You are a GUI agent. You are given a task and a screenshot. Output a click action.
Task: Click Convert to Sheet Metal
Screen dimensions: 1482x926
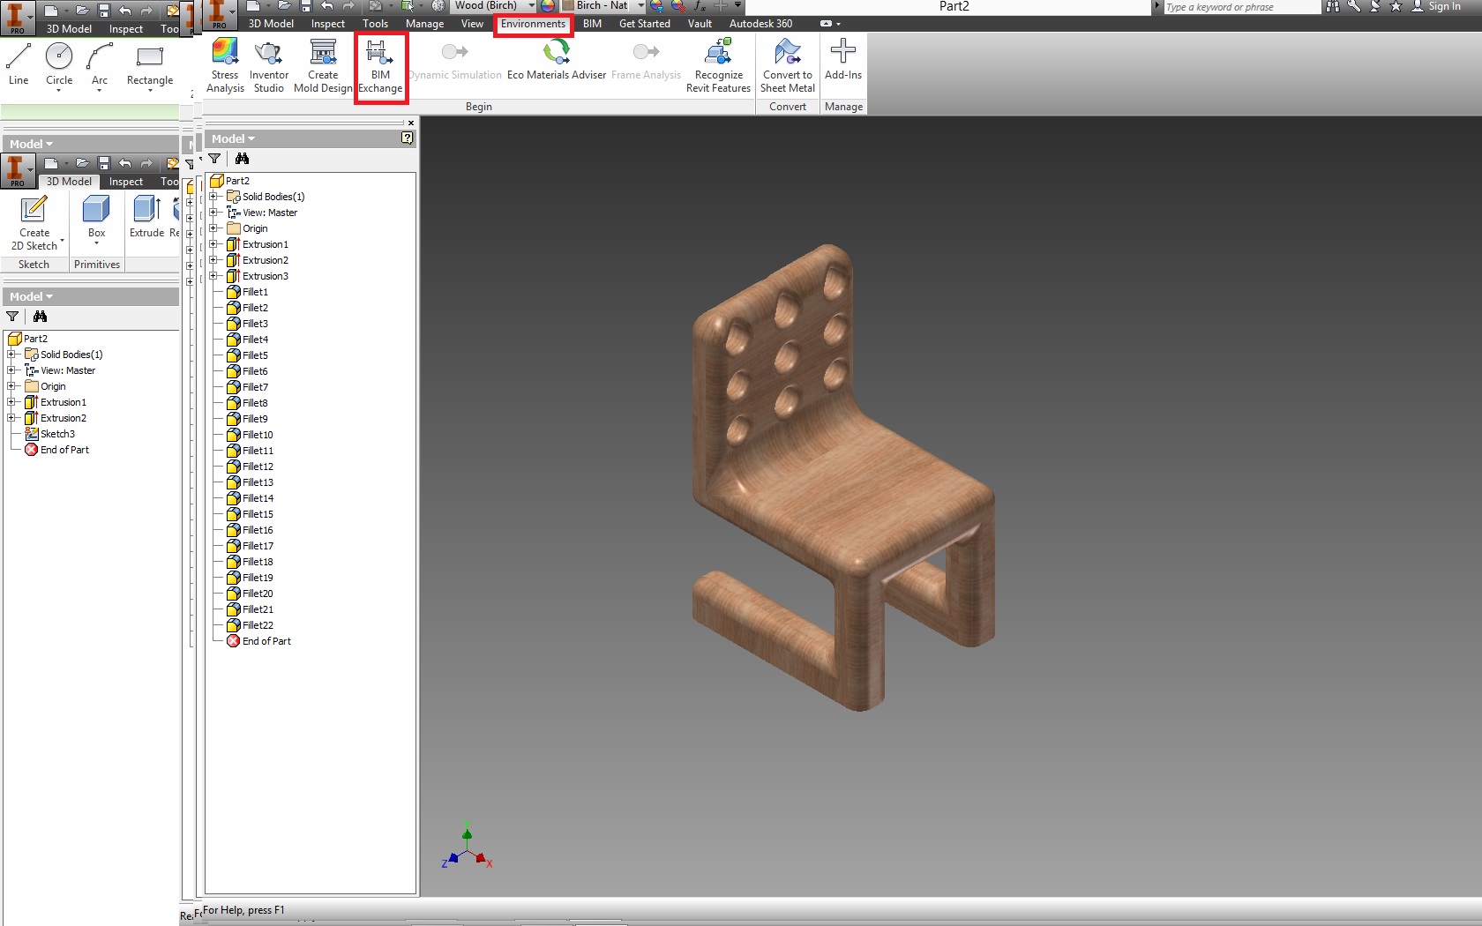tap(788, 65)
